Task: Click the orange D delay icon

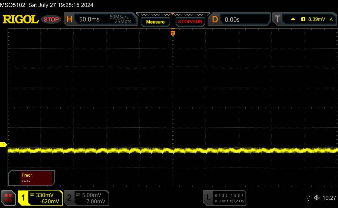Action: point(215,19)
